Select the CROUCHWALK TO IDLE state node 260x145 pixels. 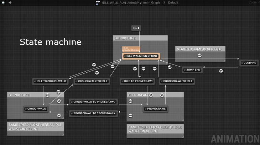[x=92, y=81]
